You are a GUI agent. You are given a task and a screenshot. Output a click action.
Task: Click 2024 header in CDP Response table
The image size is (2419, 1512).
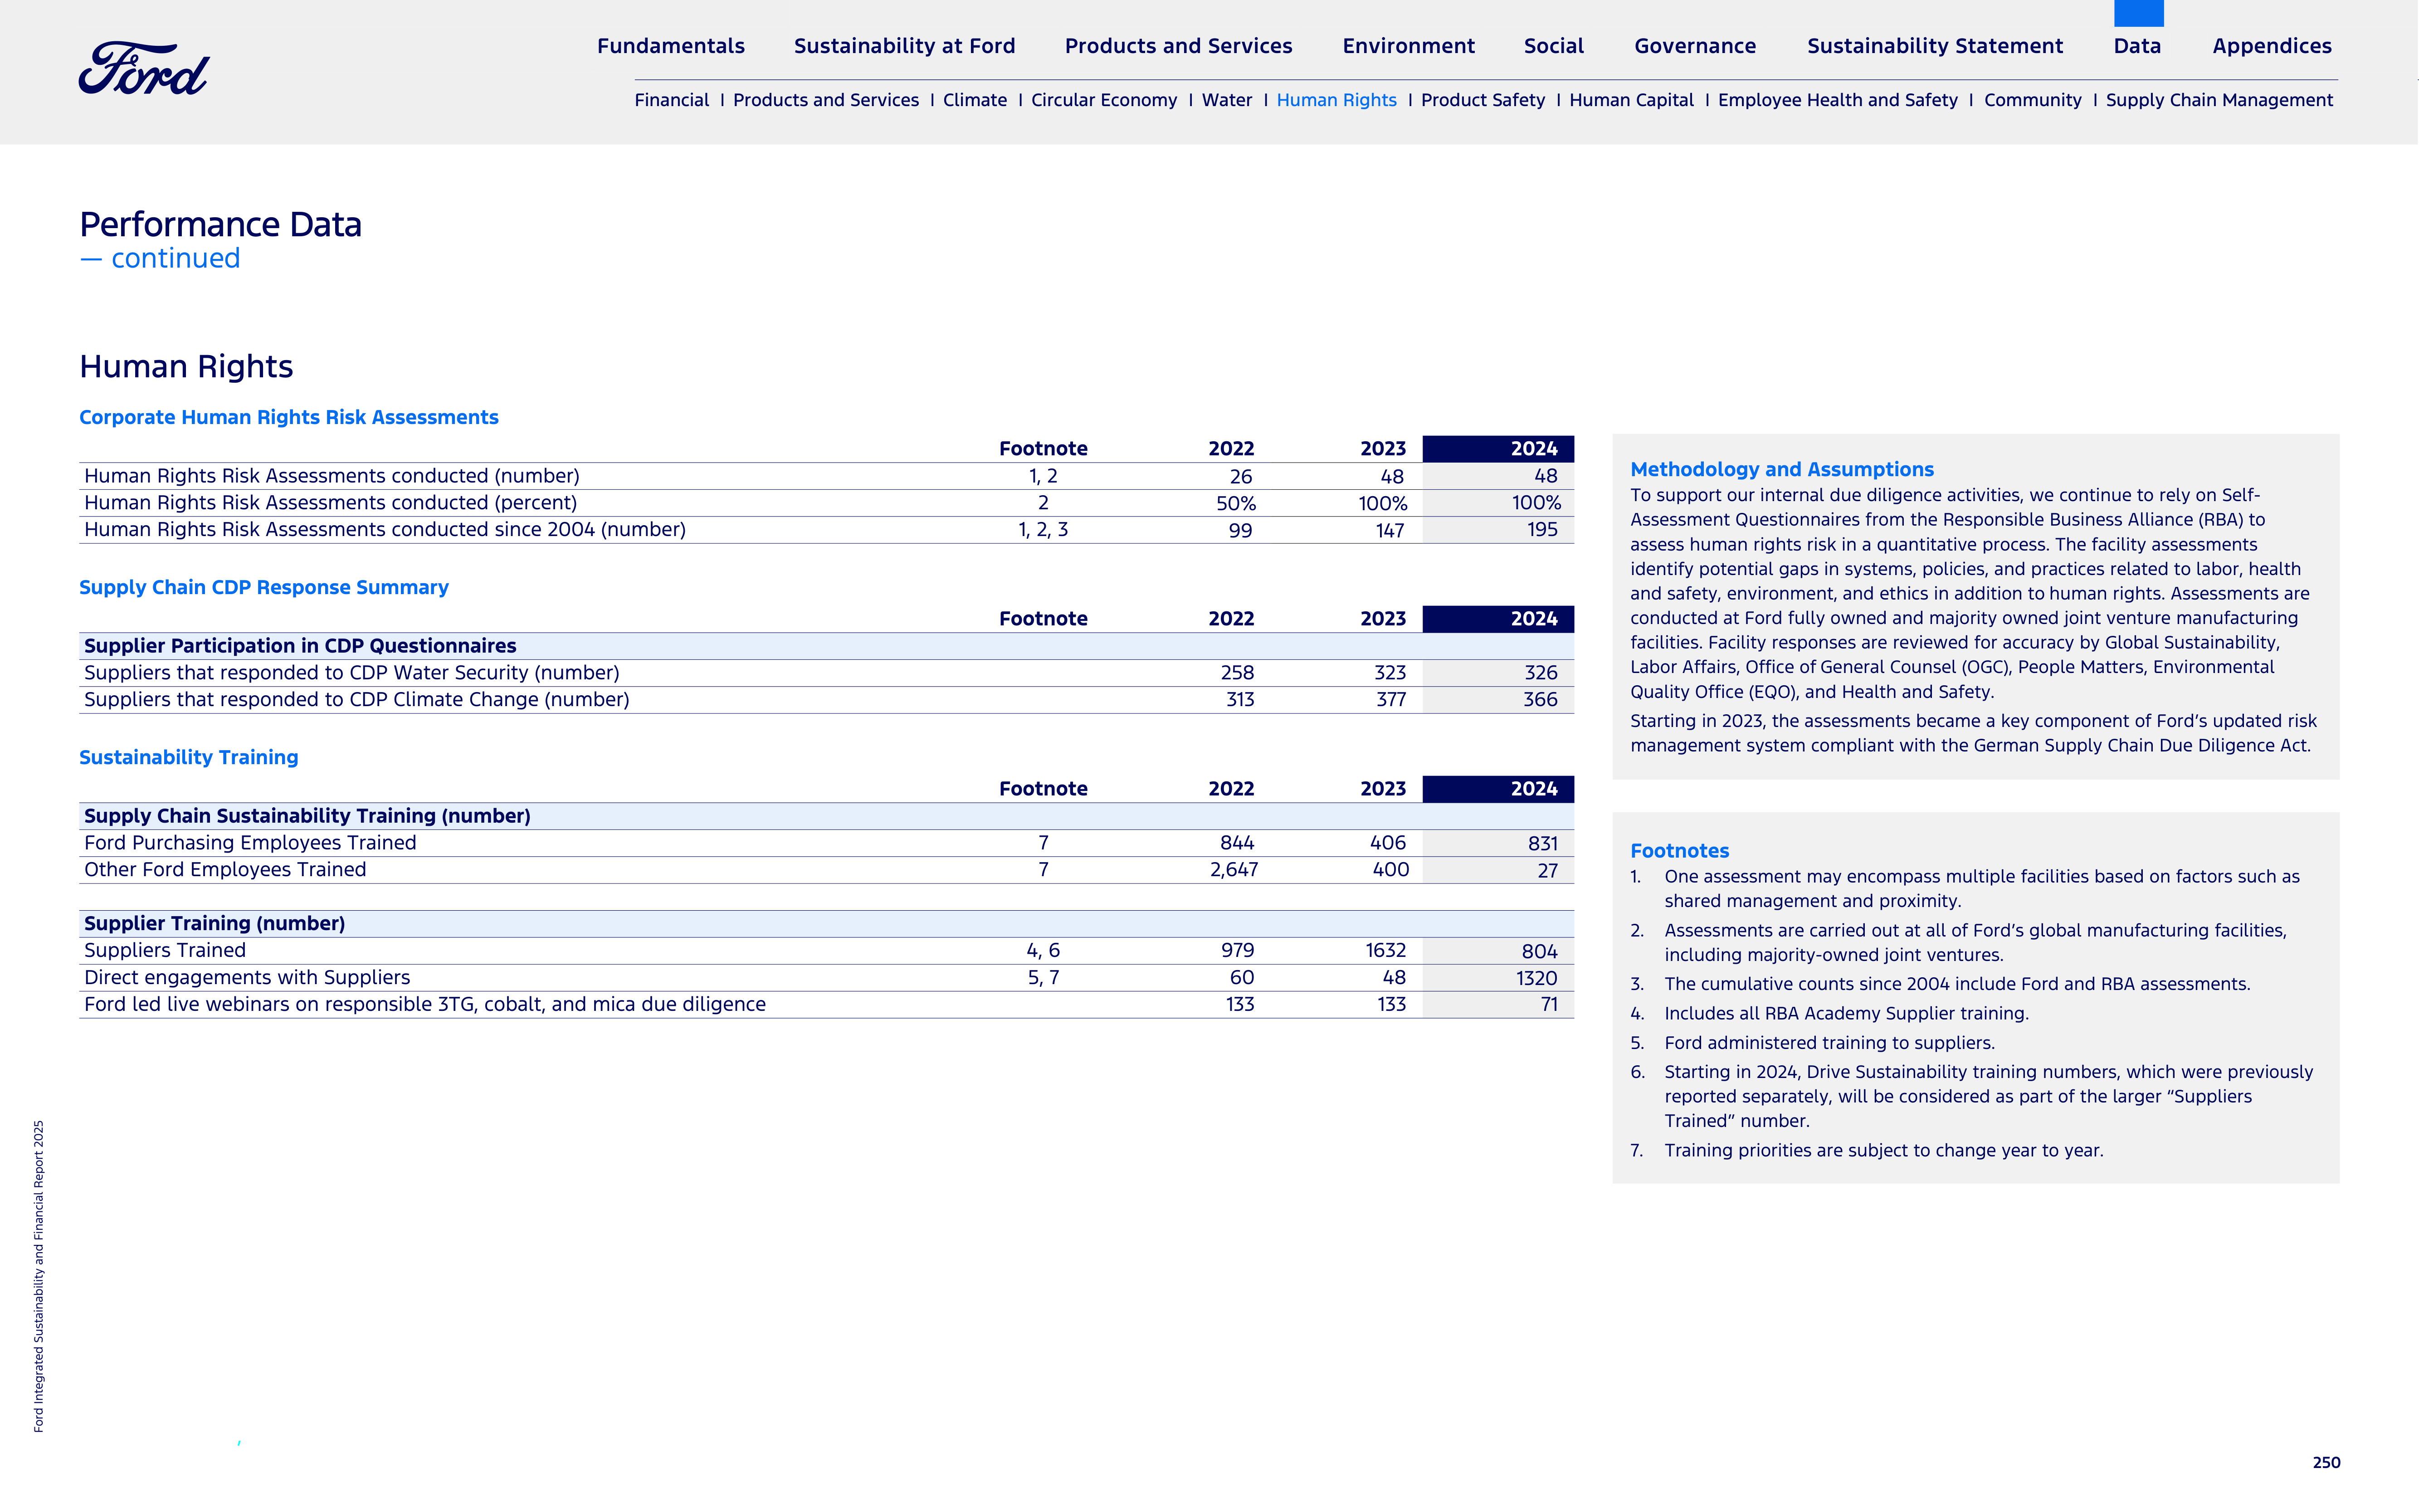1497,619
